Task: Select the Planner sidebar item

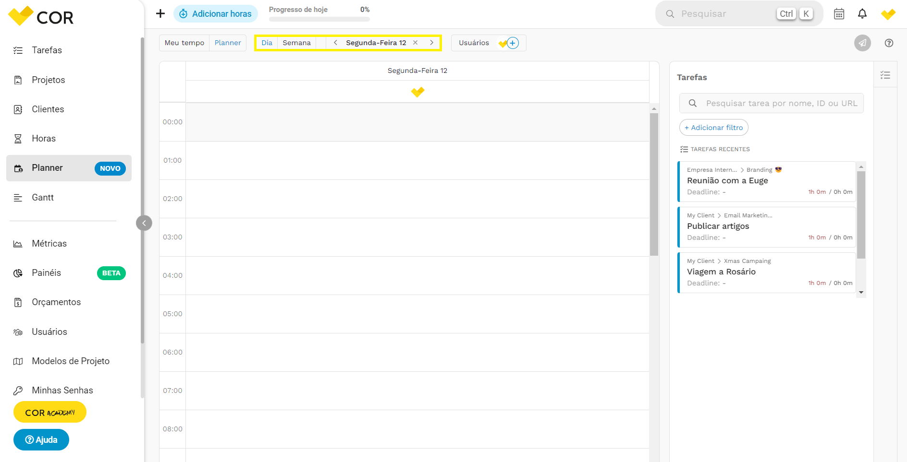Action: [69, 168]
